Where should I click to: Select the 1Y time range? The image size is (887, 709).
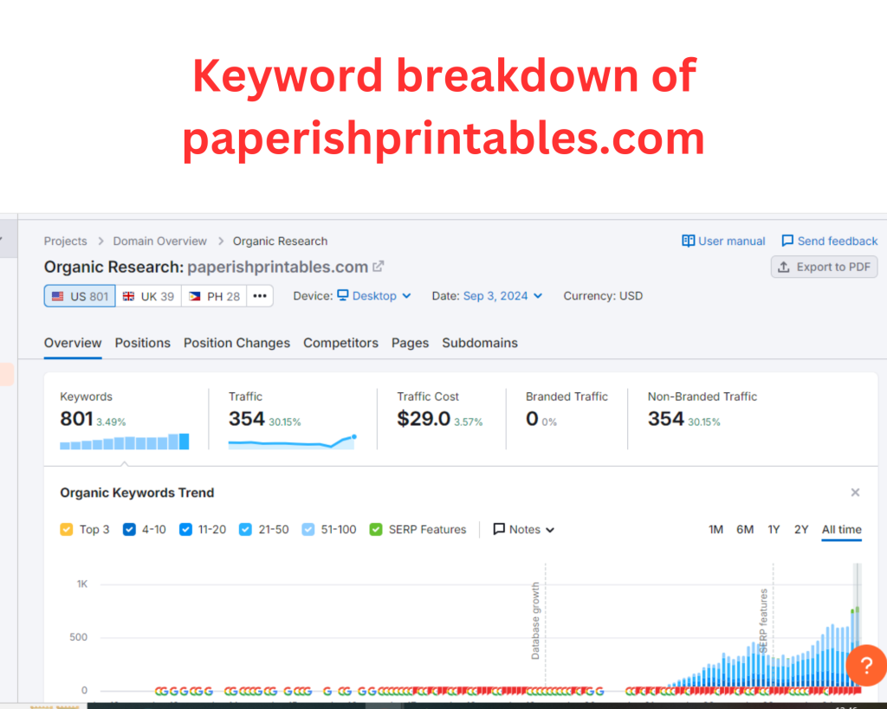click(x=774, y=530)
